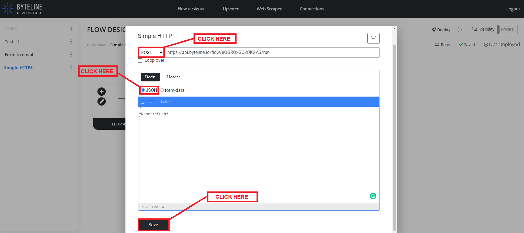Image resolution: width=524 pixels, height=233 pixels.
Task: Click the add node plus icon
Action: tap(102, 92)
